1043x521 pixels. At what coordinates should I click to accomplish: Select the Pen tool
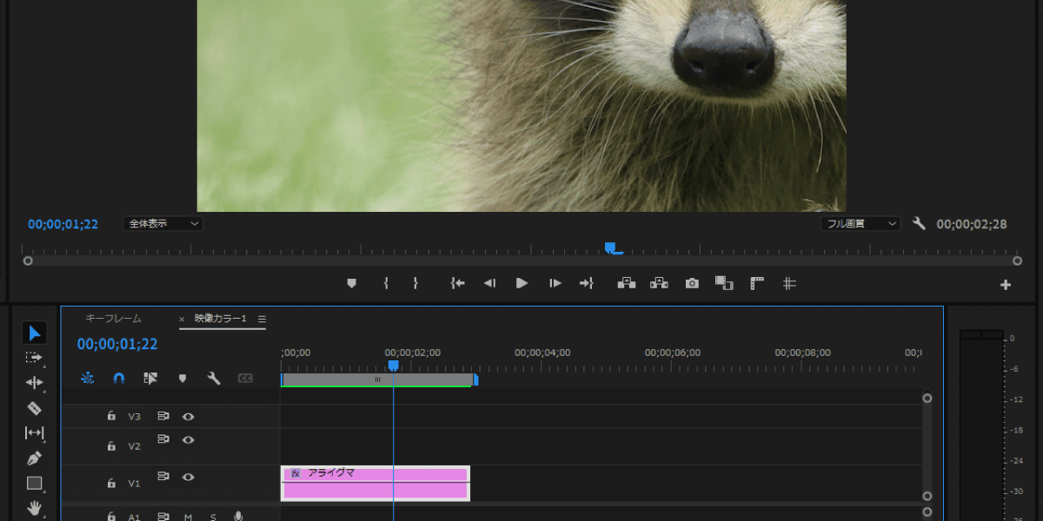point(34,458)
